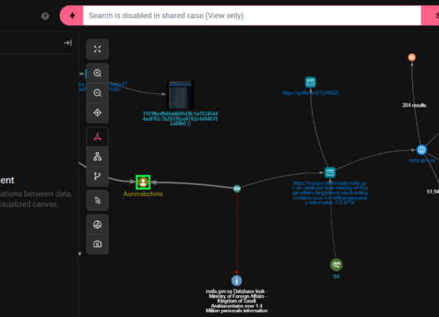Zoom out on the graph canvas

[x=97, y=93]
